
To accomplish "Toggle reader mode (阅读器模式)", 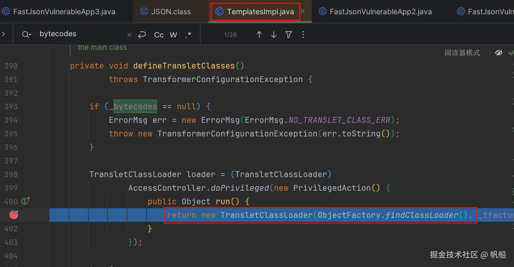I will pos(462,53).
